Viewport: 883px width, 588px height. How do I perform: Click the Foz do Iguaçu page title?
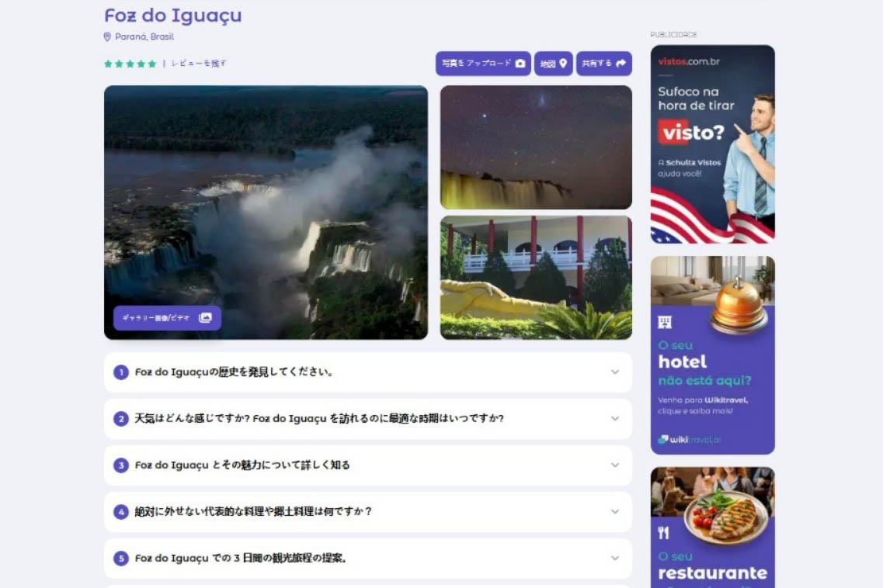point(173,16)
